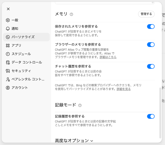Click the help icon next to 記録モード
Image resolution: width=165 pixels, height=145 pixels.
tap(80, 105)
